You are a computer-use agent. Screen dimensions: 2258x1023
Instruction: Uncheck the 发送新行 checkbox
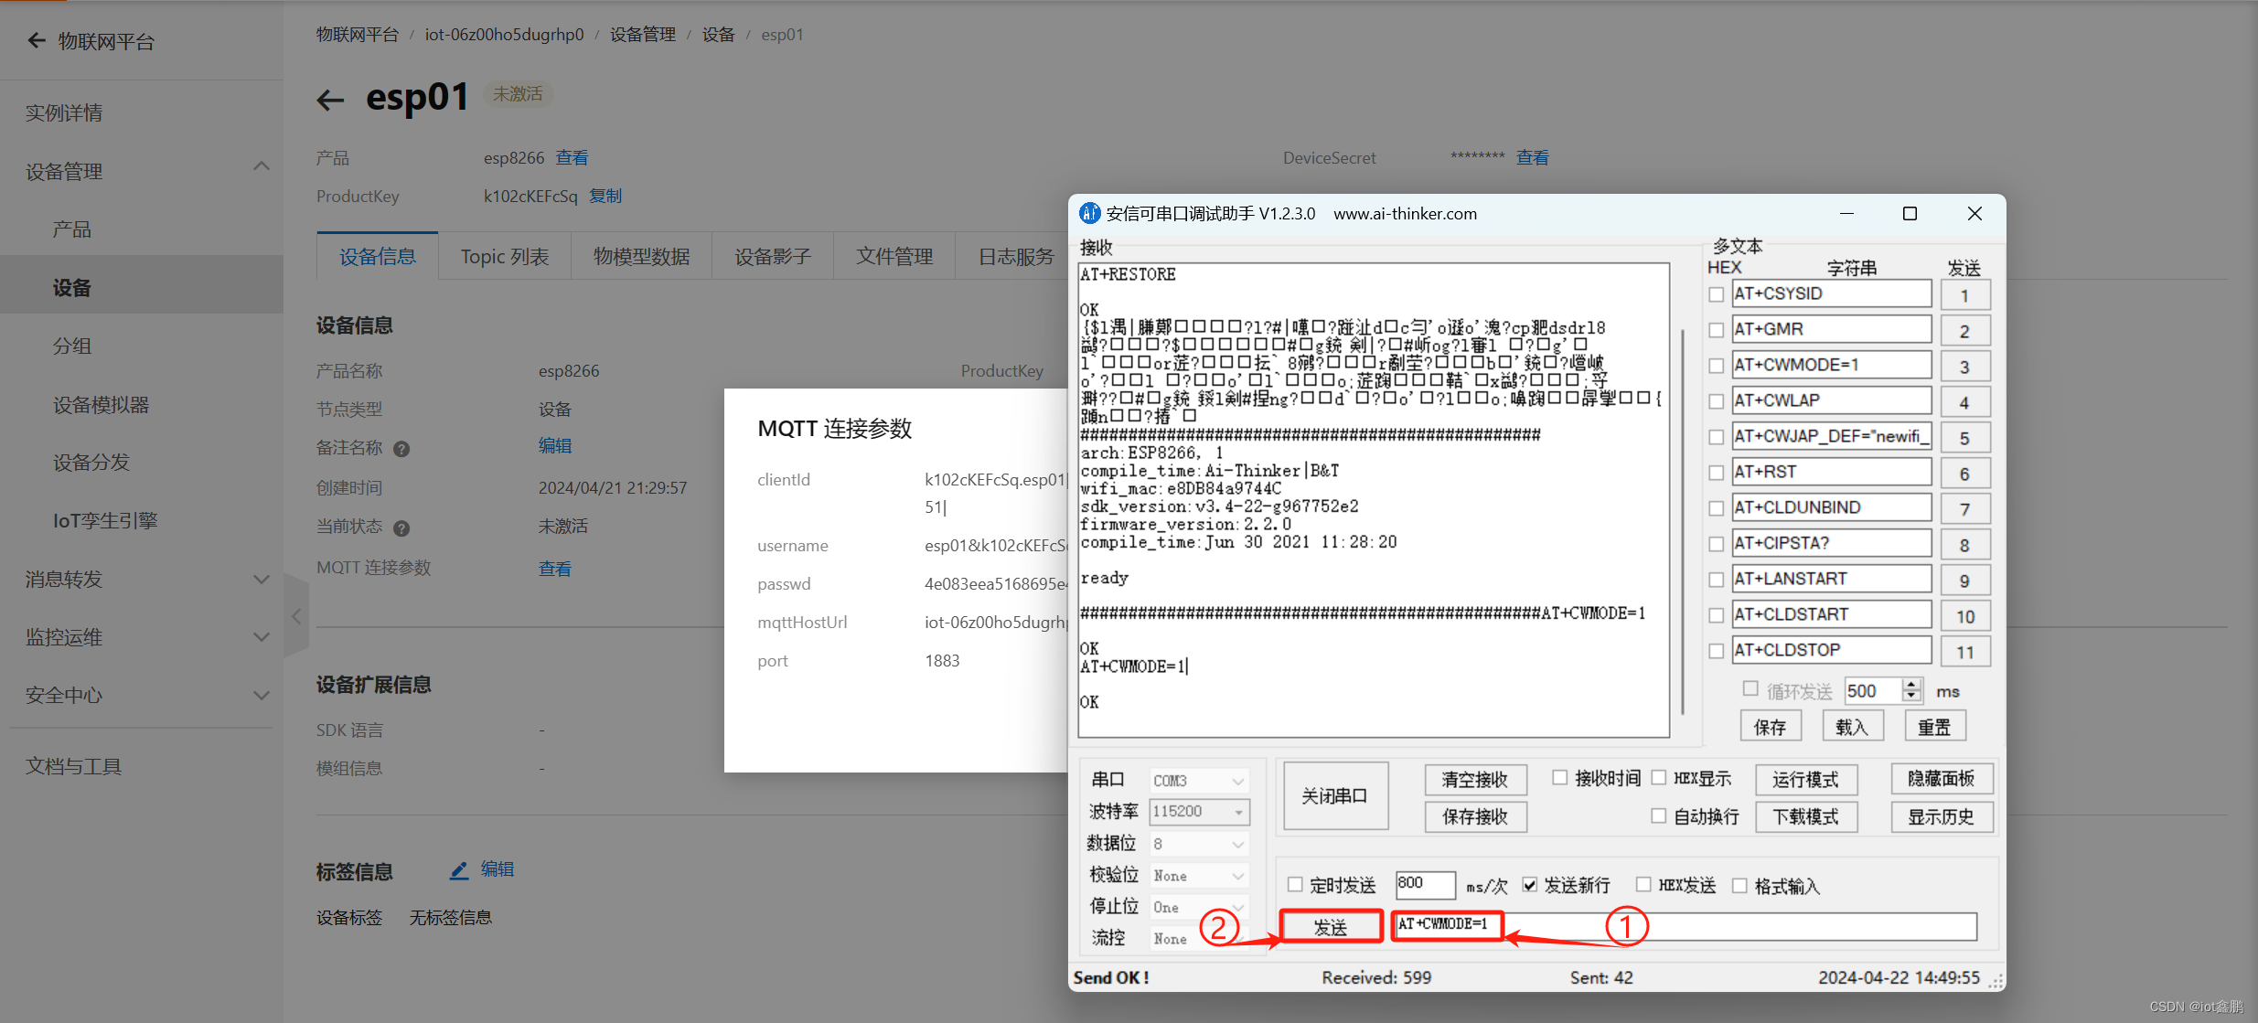coord(1529,884)
